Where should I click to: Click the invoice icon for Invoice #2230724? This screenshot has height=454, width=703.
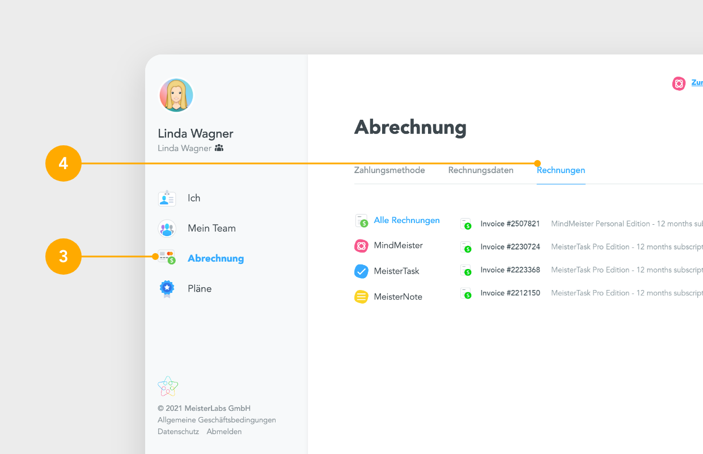[x=466, y=247]
